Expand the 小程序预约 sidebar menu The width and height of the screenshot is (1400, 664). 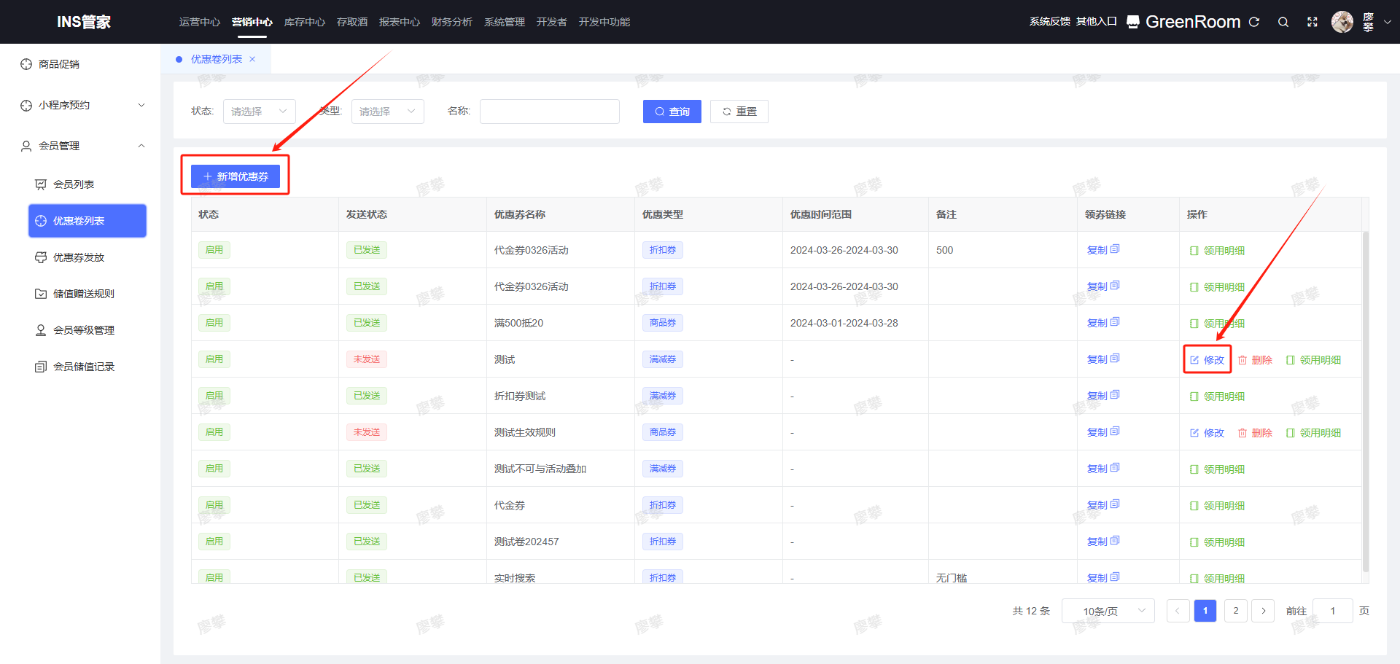(141, 105)
